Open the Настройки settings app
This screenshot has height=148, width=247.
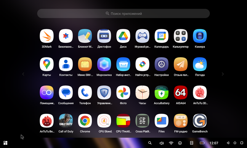[x=161, y=64]
